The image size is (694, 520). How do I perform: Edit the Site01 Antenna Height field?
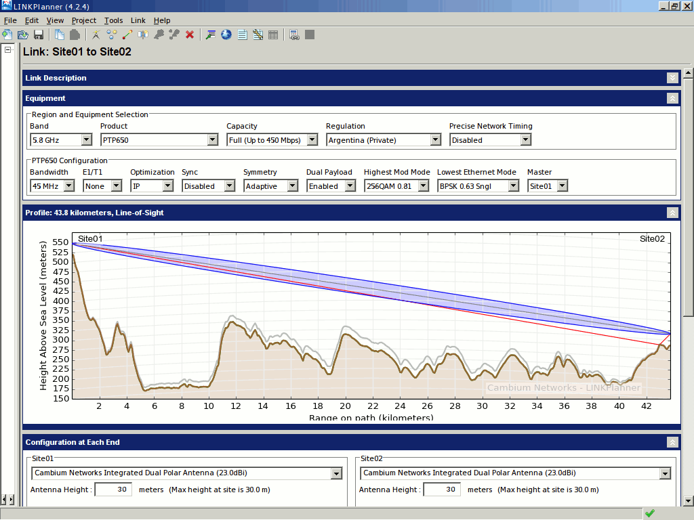[113, 490]
